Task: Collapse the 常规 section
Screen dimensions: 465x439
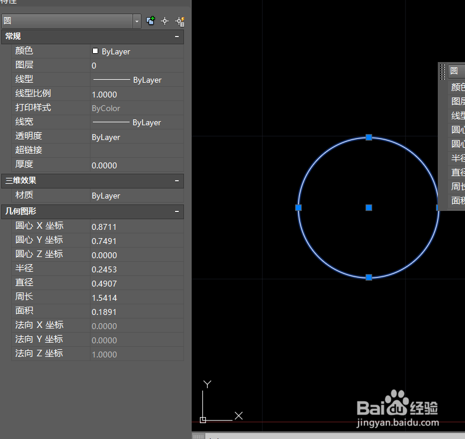Action: 177,37
